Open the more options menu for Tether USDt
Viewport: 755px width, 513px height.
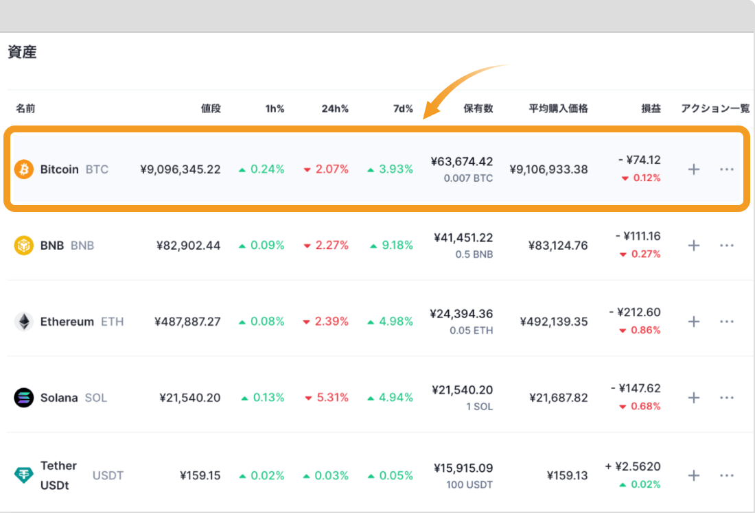point(727,475)
